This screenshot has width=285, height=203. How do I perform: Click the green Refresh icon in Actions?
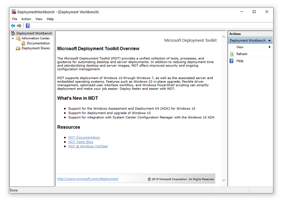point(232,54)
